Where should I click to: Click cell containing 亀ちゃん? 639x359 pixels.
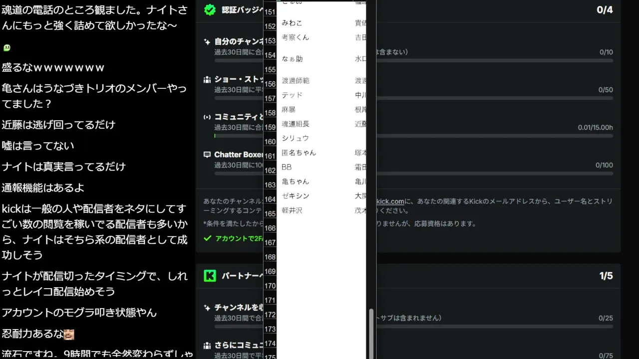(x=296, y=181)
